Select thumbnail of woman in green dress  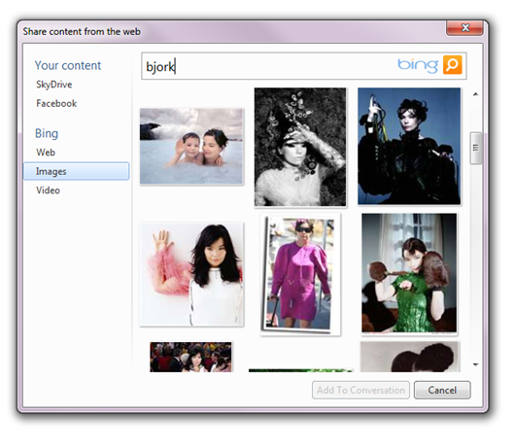tap(409, 274)
